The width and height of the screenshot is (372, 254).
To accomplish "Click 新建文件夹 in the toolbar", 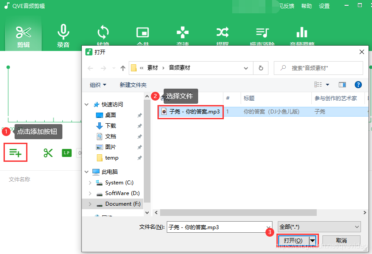I will (x=133, y=85).
